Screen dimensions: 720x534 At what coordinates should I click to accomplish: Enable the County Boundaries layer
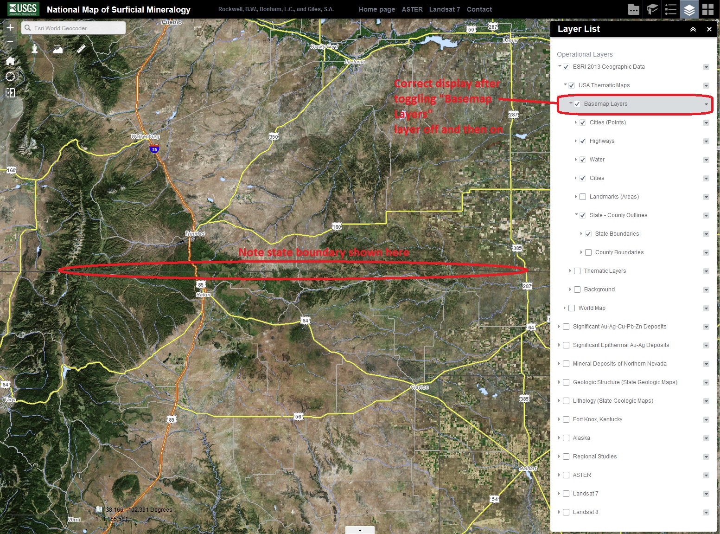588,252
